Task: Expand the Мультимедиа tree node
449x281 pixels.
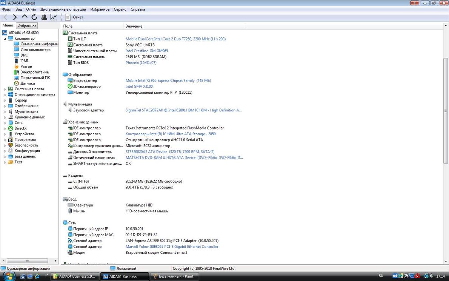Action: (5, 111)
